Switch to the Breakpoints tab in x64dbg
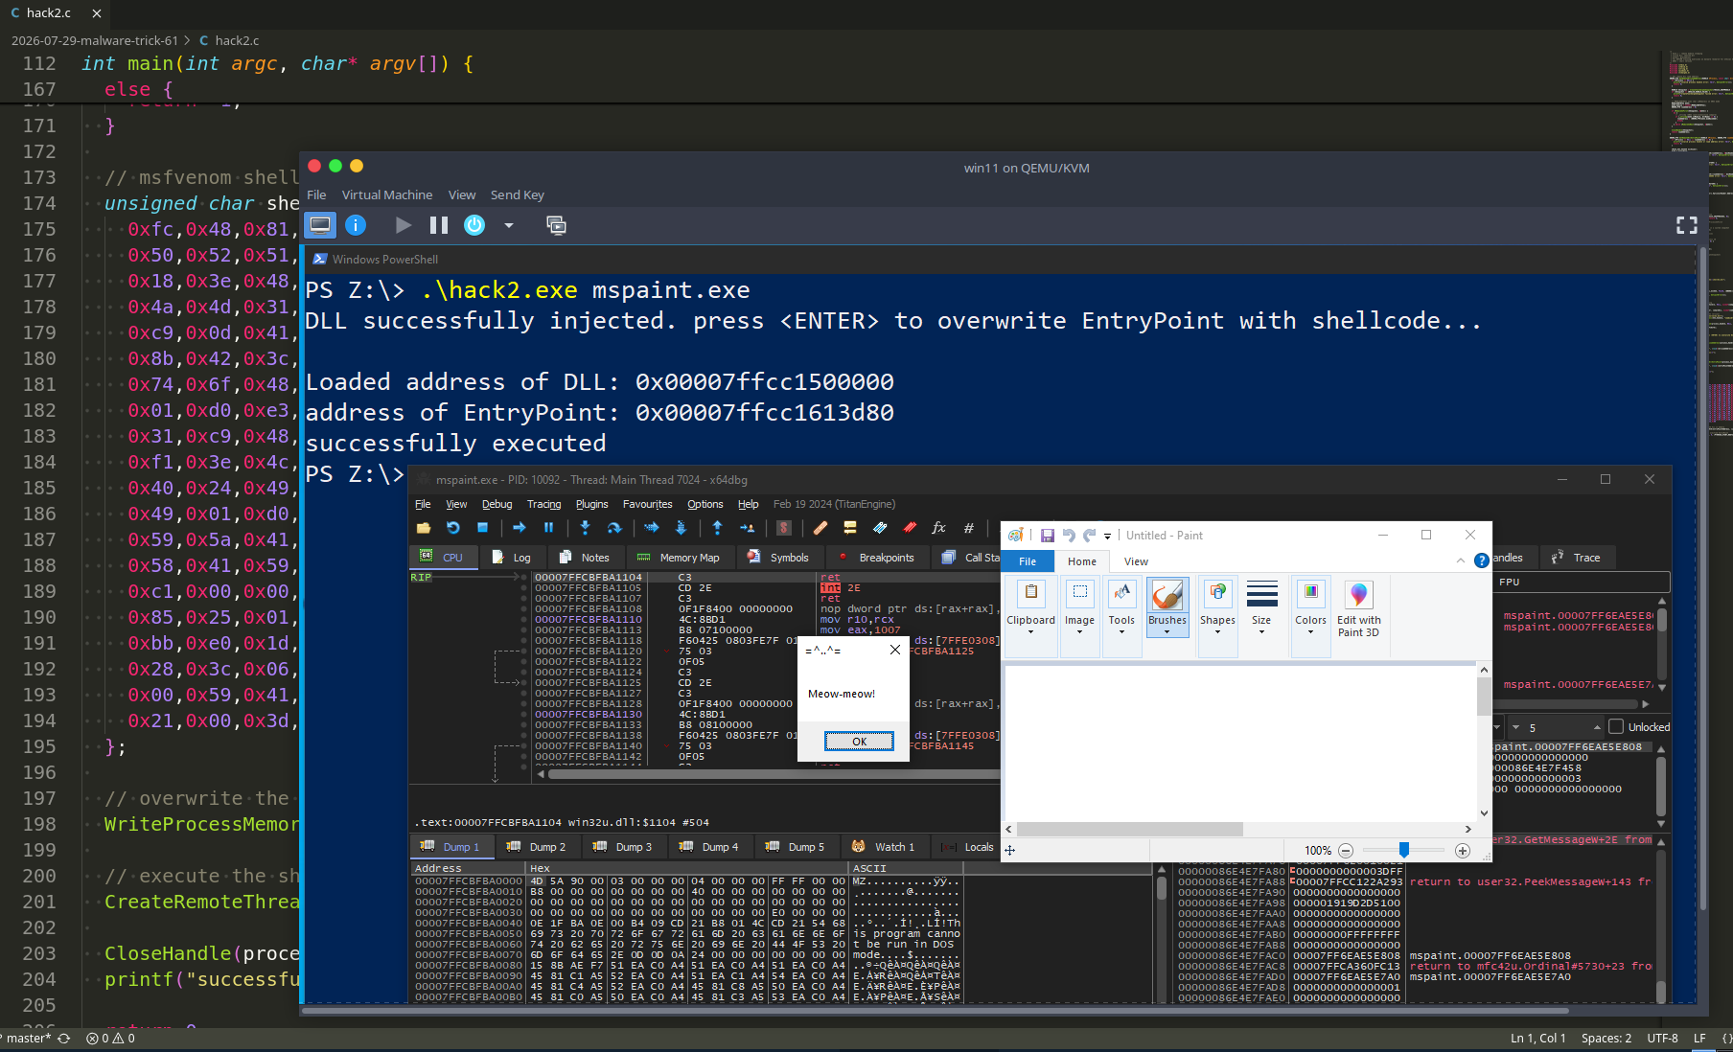 coord(876,558)
